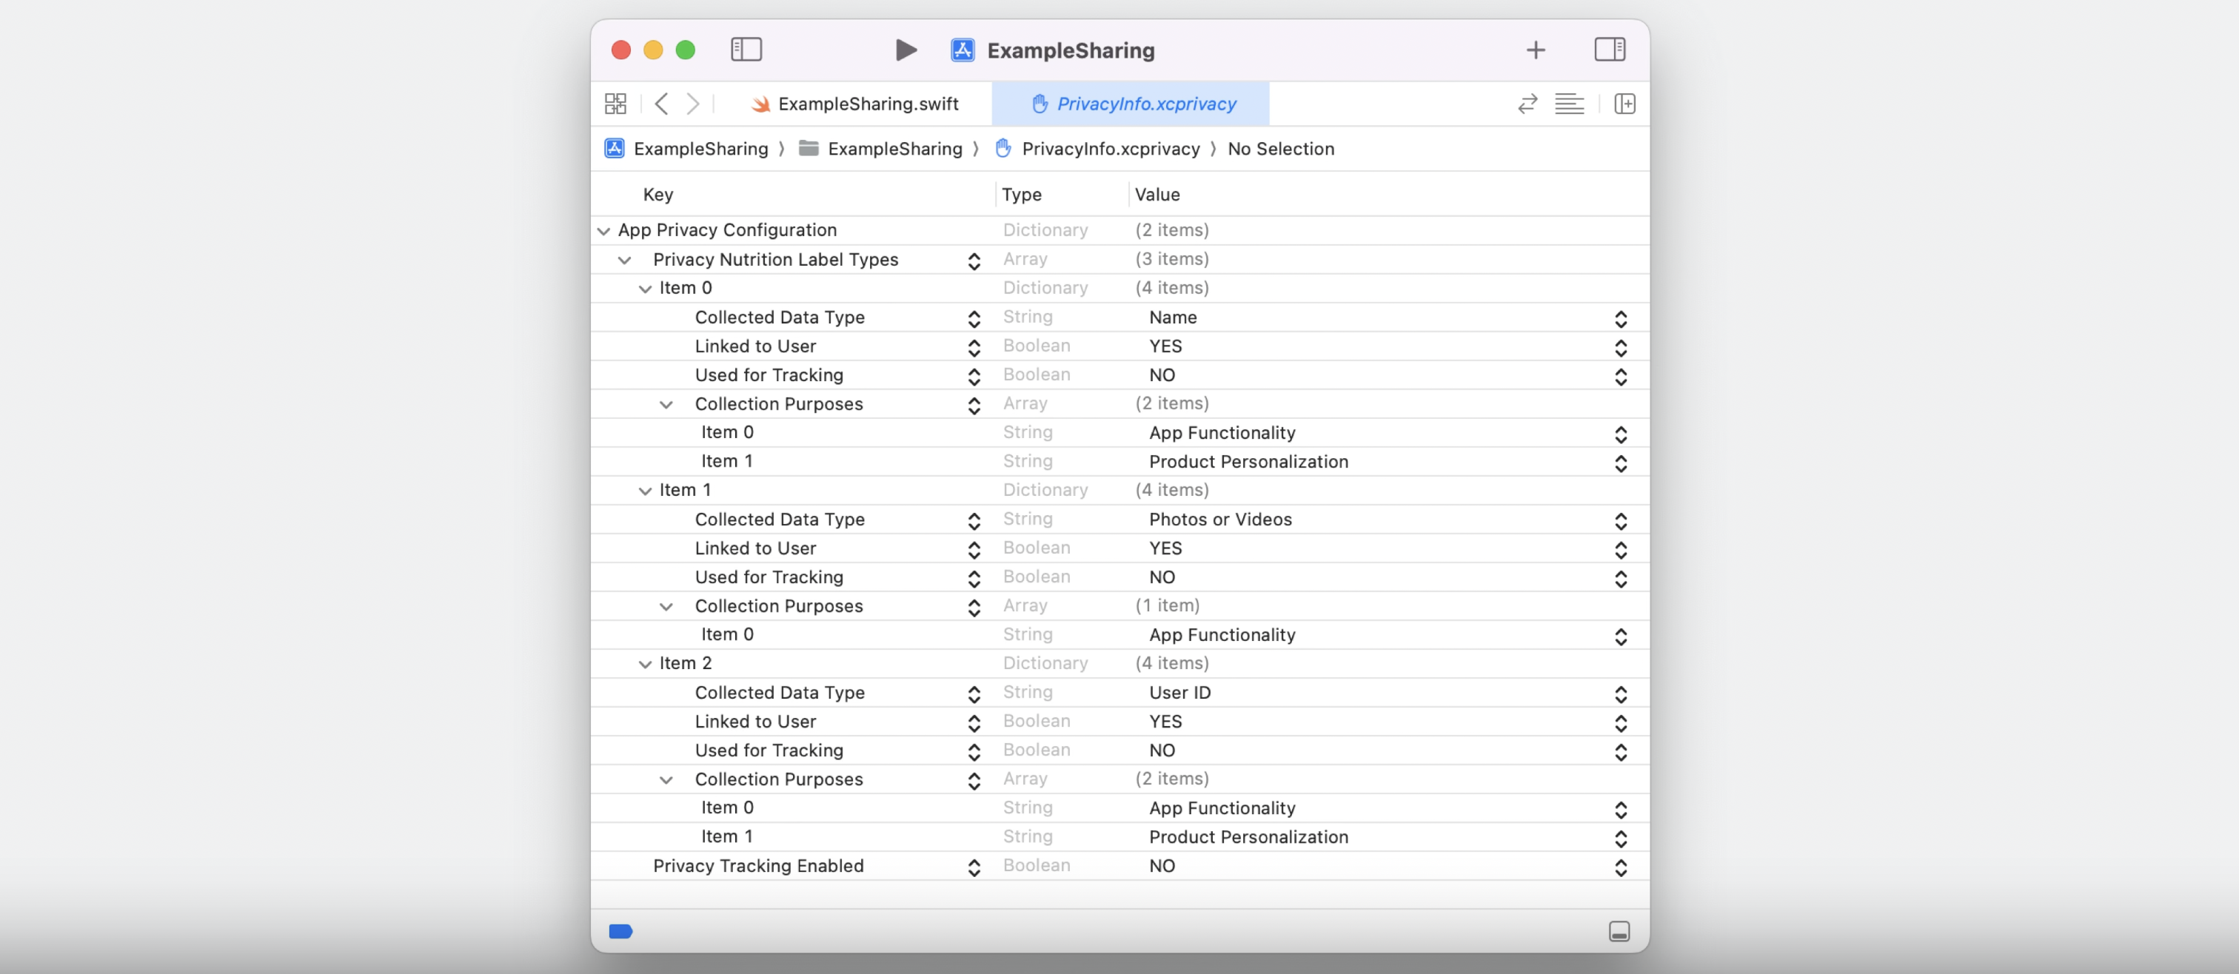Open key stepper for Item 0 Collected Data Type
Viewport: 2239px width, 974px height.
(x=974, y=318)
